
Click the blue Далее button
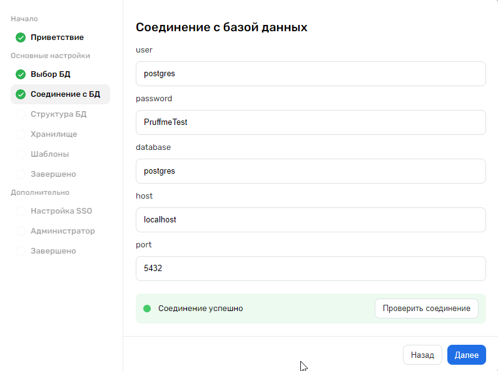(467, 355)
